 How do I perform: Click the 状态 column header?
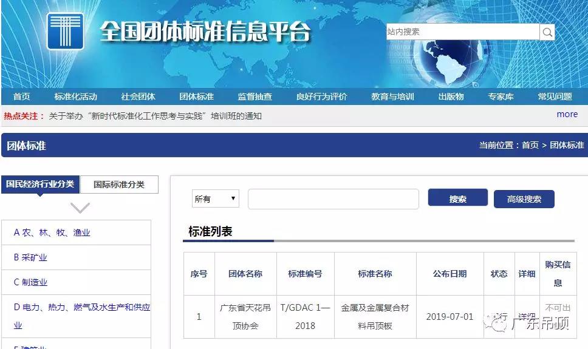tap(499, 274)
